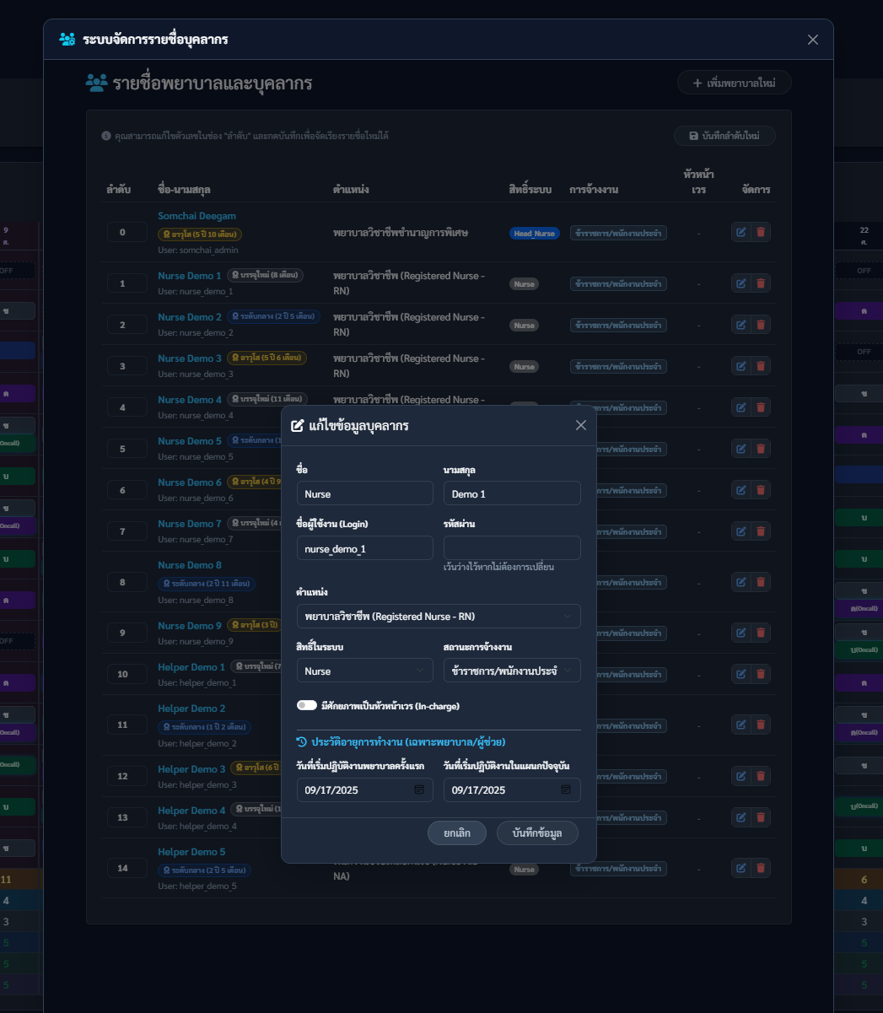Click trash icon for Nurse Demo 1
This screenshot has height=1013, width=883.
(x=761, y=283)
